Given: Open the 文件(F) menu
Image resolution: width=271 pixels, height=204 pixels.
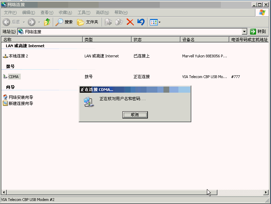Looking at the screenshot, I should (11, 13).
